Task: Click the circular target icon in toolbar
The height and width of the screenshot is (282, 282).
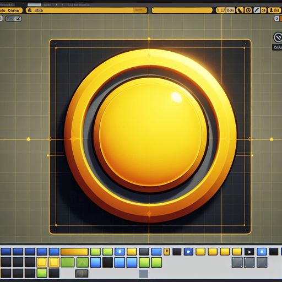Action: pos(248,10)
